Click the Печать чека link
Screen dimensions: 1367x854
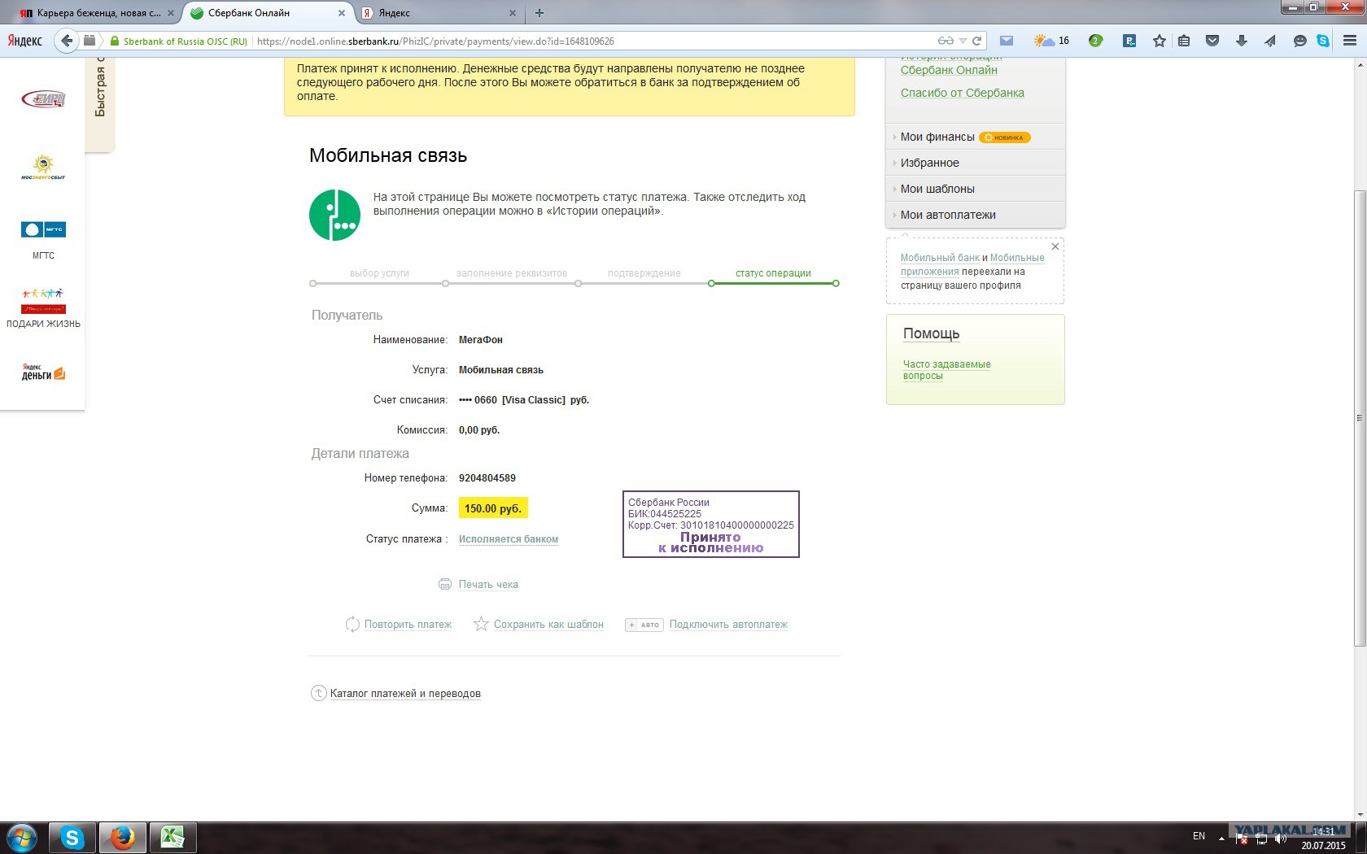click(488, 584)
